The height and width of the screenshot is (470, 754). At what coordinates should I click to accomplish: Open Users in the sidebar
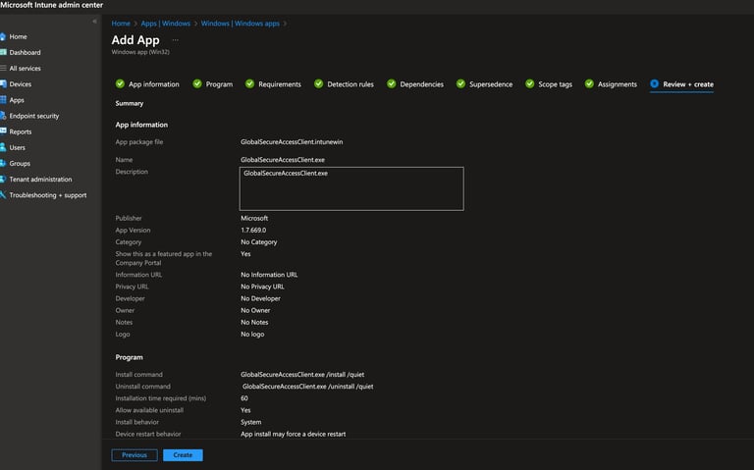click(18, 147)
